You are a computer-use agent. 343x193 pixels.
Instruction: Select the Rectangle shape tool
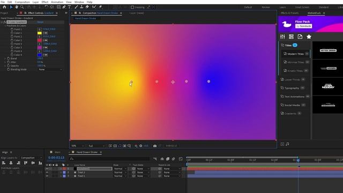[58, 7]
